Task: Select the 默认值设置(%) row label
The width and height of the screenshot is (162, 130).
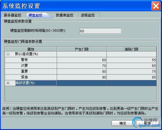Action: pyautogui.click(x=27, y=54)
